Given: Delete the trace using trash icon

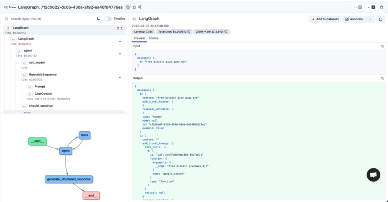Looking at the screenshot, I should (x=382, y=7).
